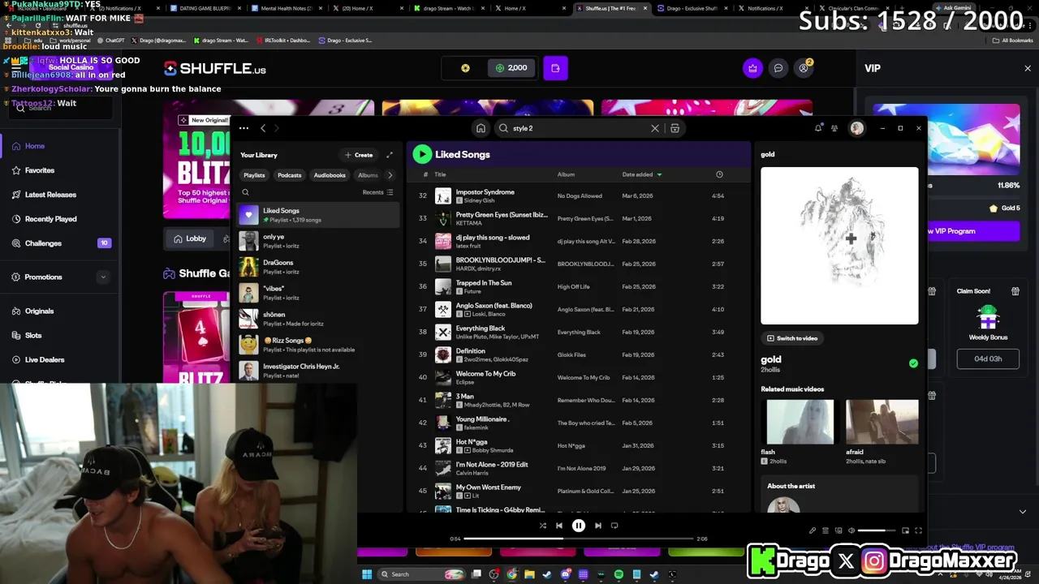Collapse the VIP panel bottom chevron
1039x584 pixels.
point(1022,512)
